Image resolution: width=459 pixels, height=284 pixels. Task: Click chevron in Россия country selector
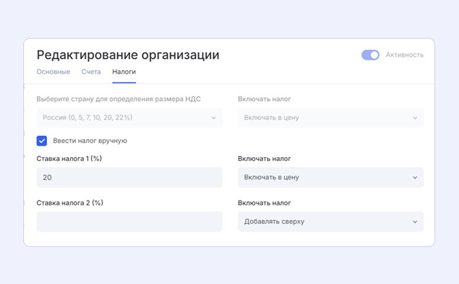214,118
